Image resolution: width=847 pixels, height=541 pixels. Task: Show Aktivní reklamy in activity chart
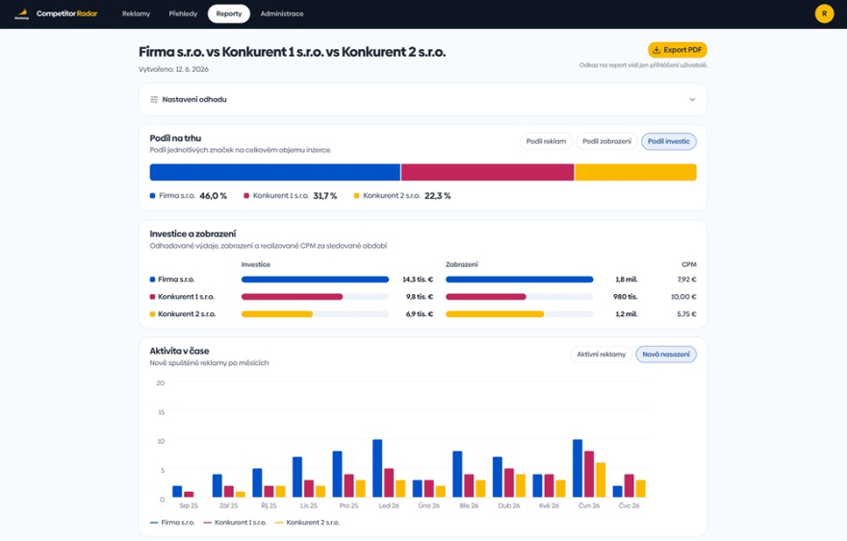[601, 355]
